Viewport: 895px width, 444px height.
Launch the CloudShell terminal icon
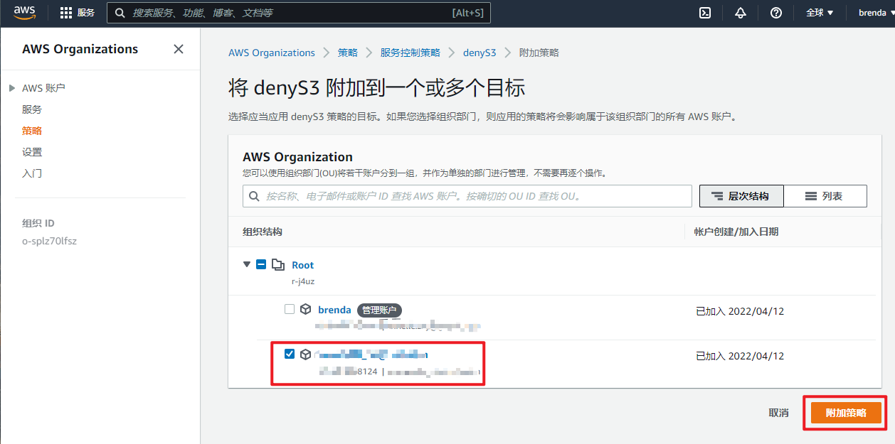[705, 13]
